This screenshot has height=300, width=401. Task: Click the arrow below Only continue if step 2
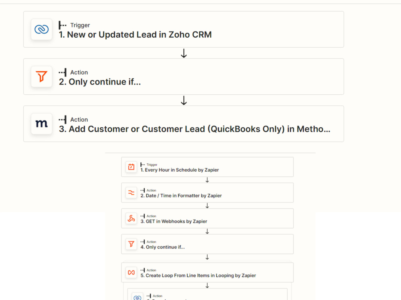(184, 100)
